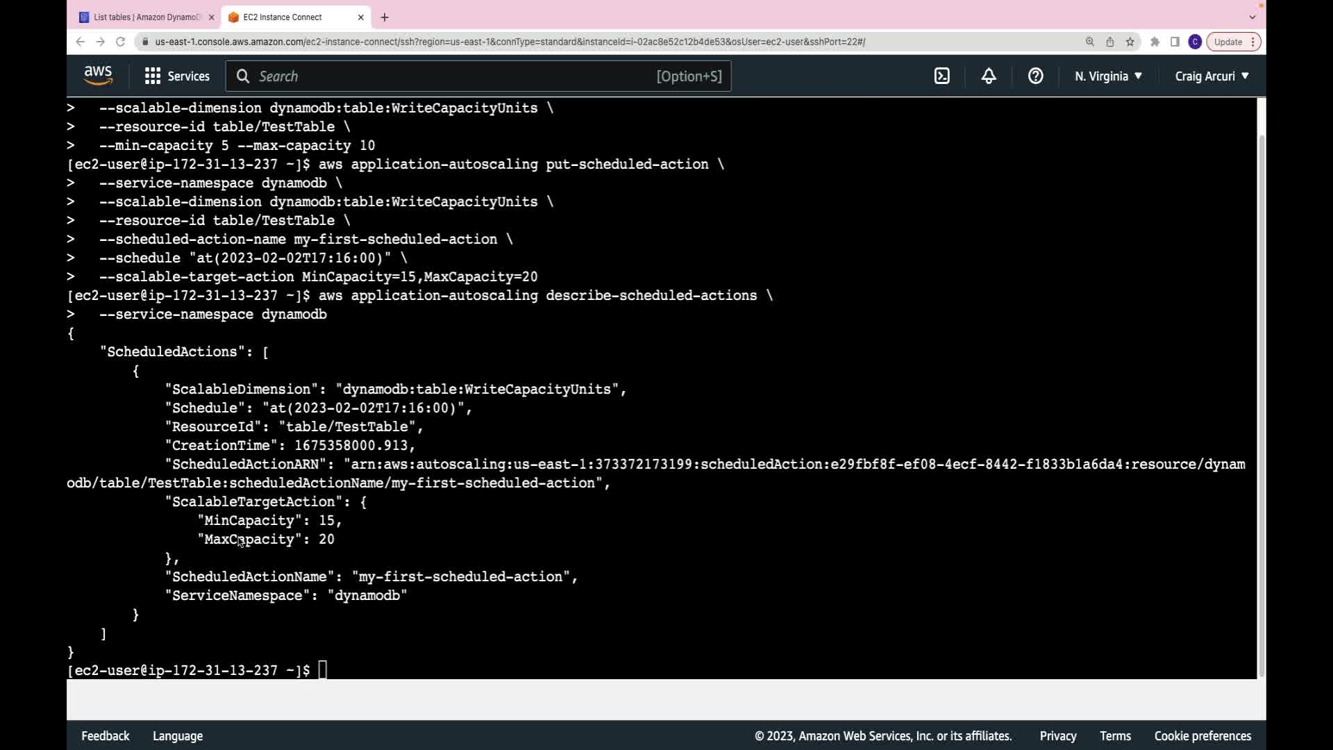This screenshot has width=1333, height=750.
Task: Open browser extensions puzzle icon
Action: coord(1155,42)
